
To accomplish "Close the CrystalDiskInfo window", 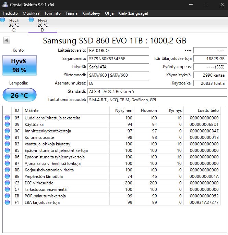I will coord(222,5).
